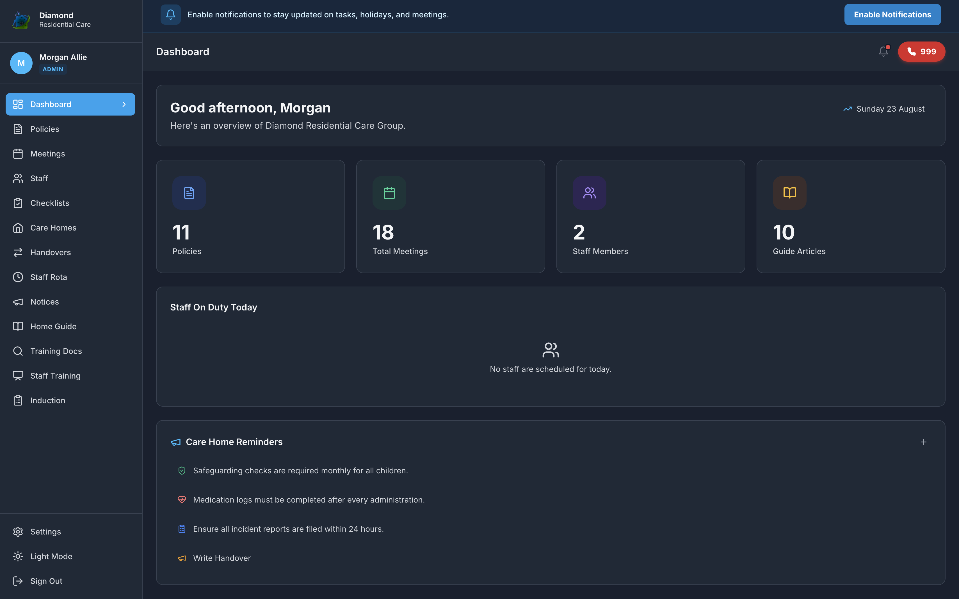
Task: Click the clipboard icon for incident reports reminder
Action: pyautogui.click(x=182, y=529)
